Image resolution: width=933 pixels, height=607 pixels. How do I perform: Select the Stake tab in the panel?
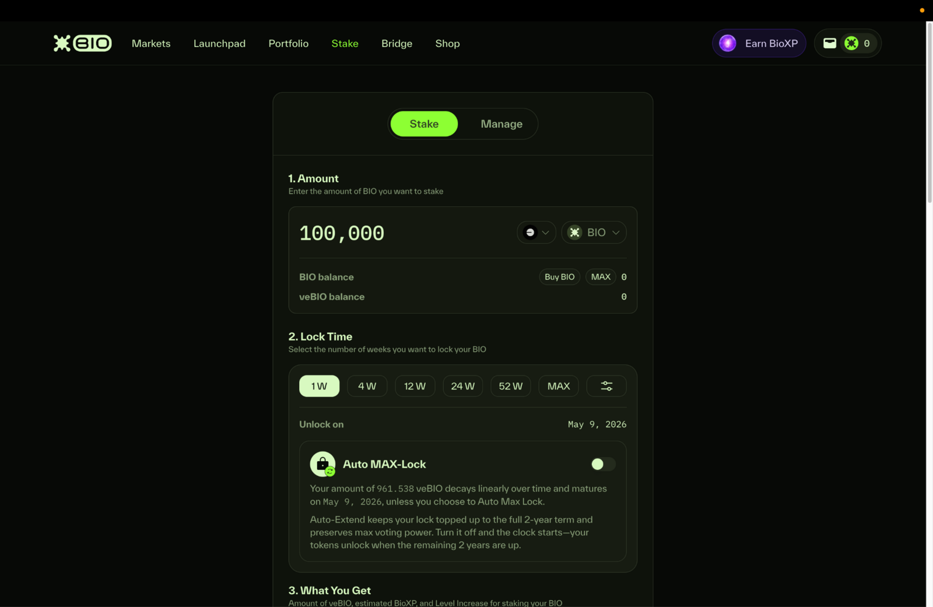click(x=424, y=124)
